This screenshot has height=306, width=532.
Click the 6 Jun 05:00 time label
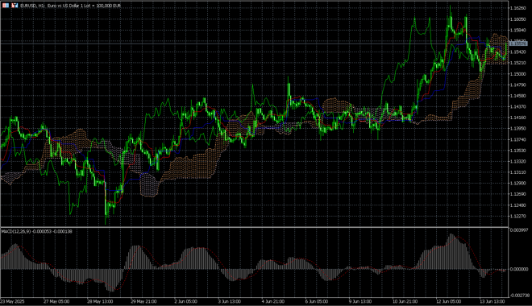317,301
